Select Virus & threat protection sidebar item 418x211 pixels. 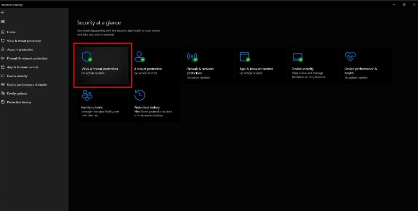click(x=24, y=41)
